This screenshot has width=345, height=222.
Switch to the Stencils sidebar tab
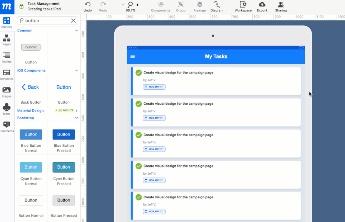click(x=6, y=23)
